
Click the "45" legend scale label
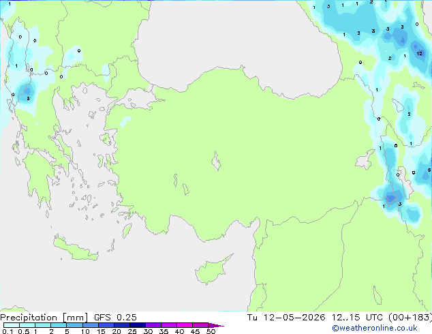click(x=195, y=331)
